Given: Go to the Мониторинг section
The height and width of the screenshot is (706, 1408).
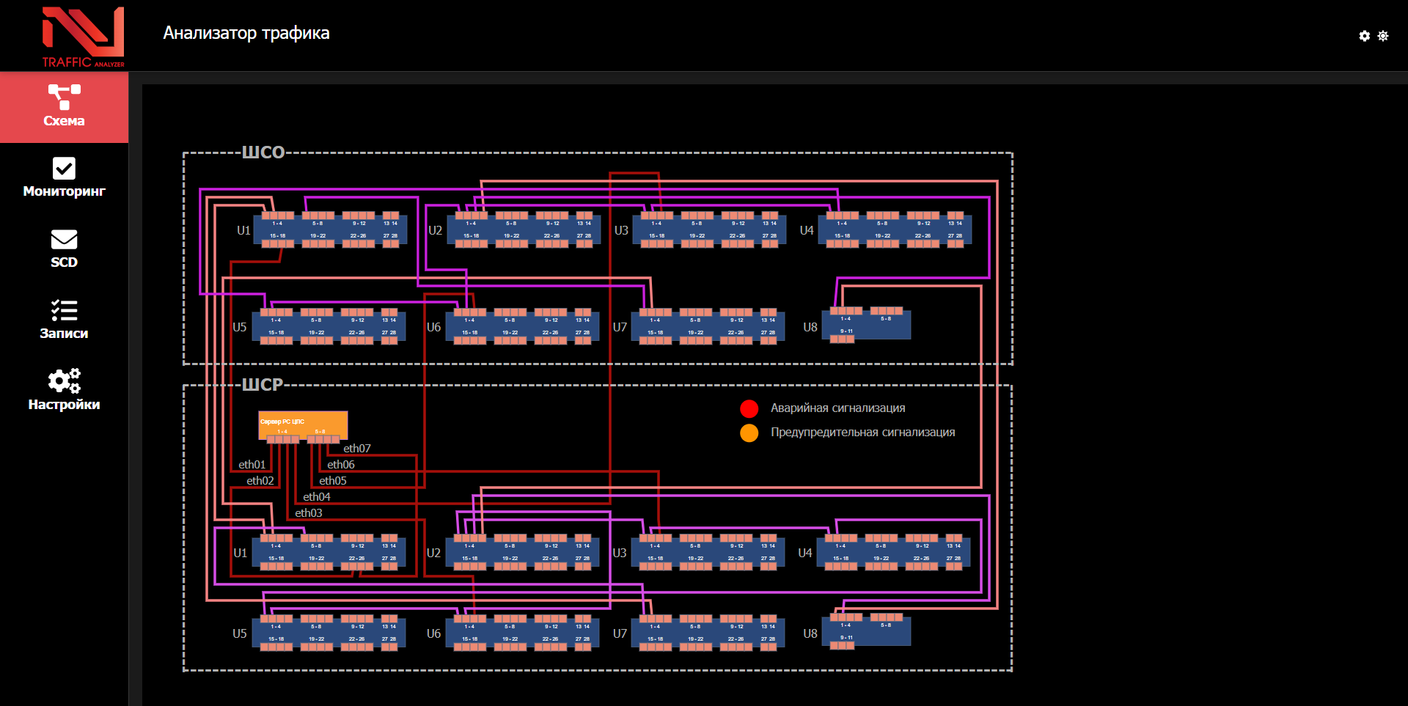Looking at the screenshot, I should 64,178.
